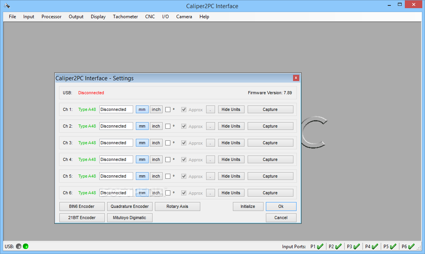Click the P2 input port checkmark icon

(x=338, y=246)
